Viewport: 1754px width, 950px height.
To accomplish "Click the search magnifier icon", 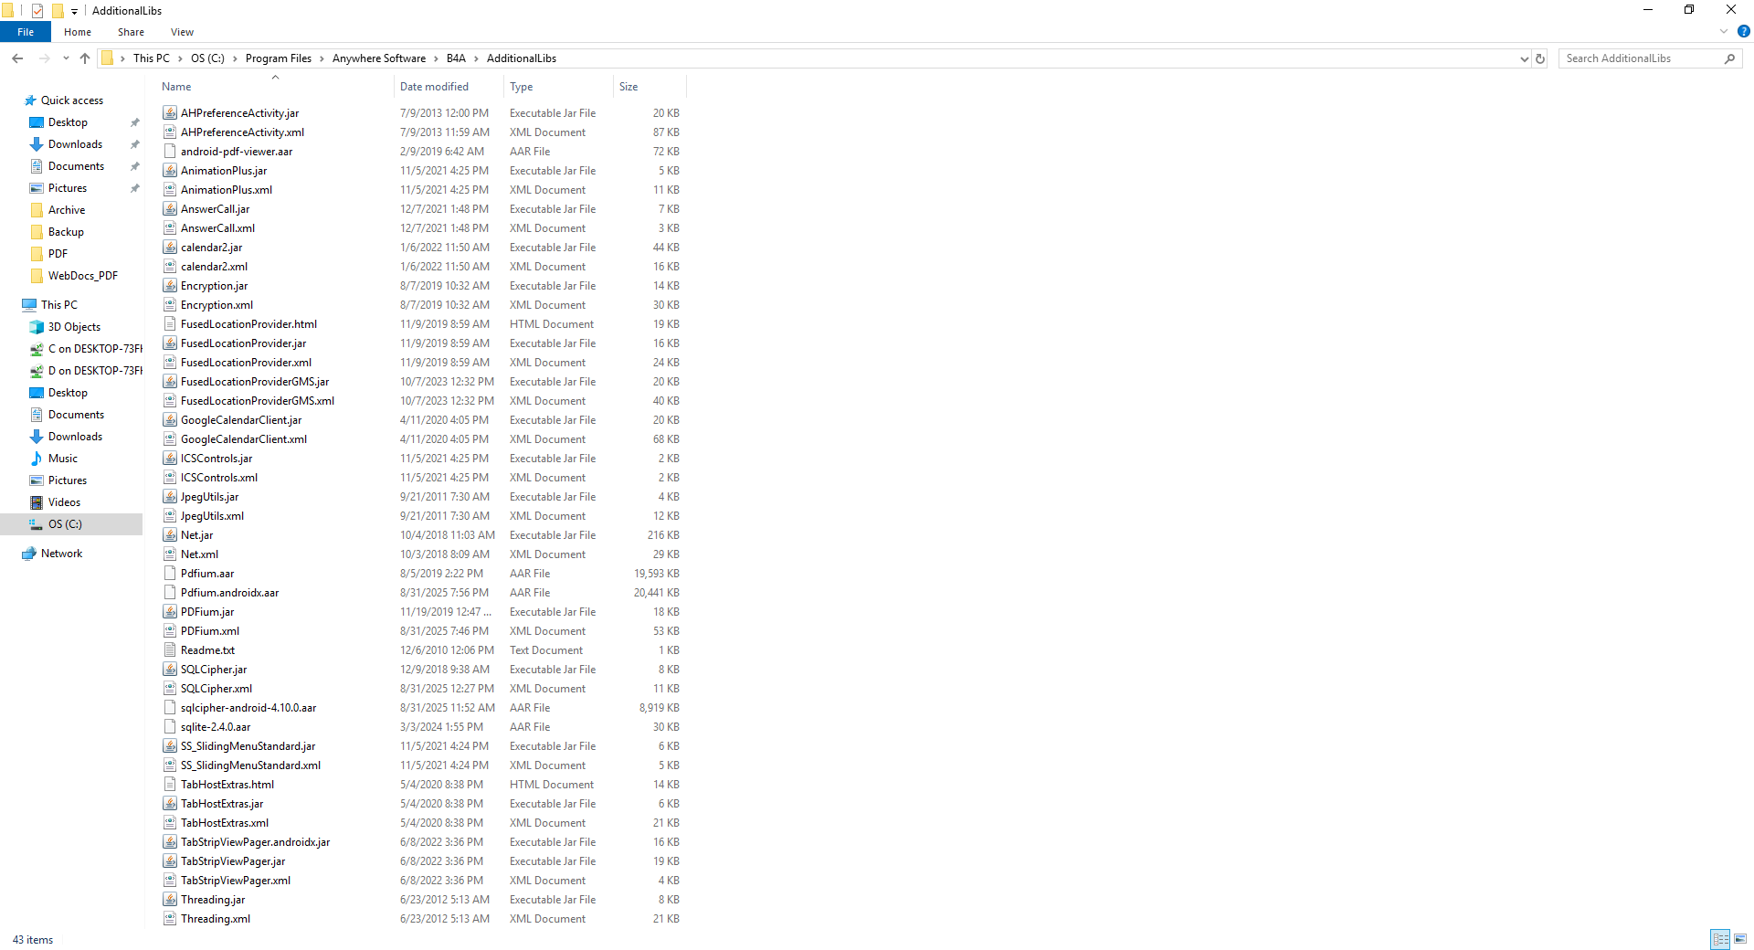I will tap(1729, 58).
